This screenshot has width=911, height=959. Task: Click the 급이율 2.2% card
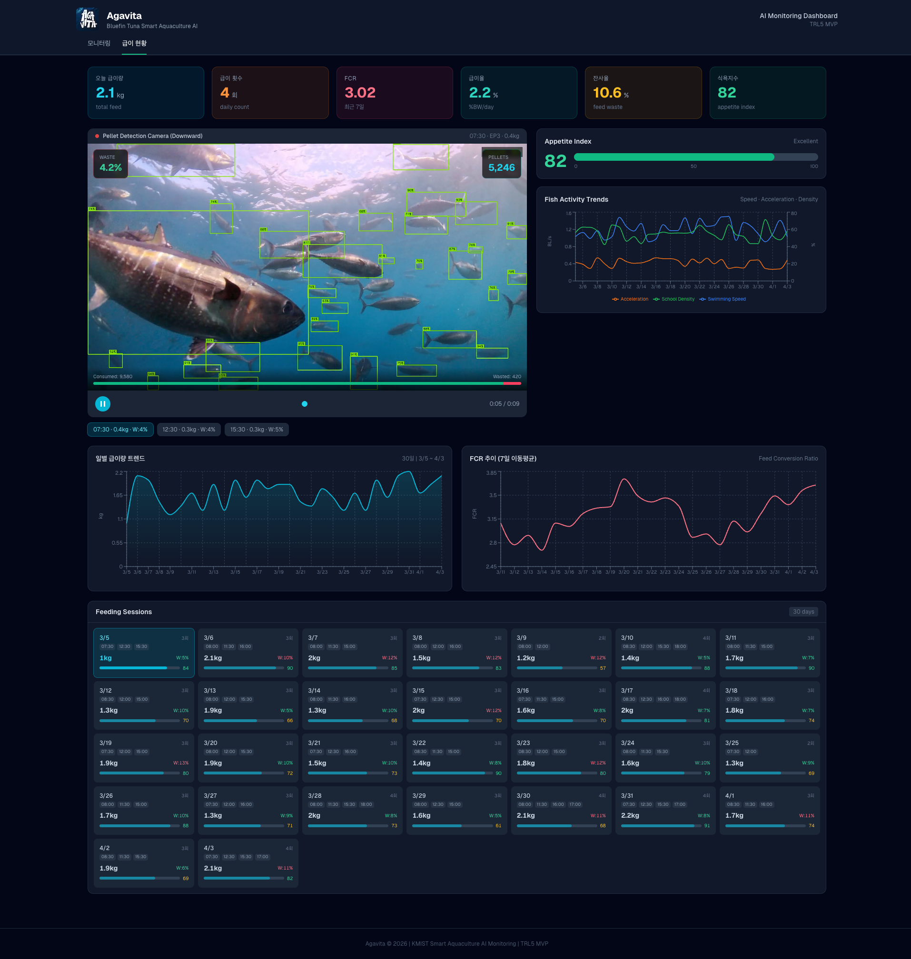(519, 93)
